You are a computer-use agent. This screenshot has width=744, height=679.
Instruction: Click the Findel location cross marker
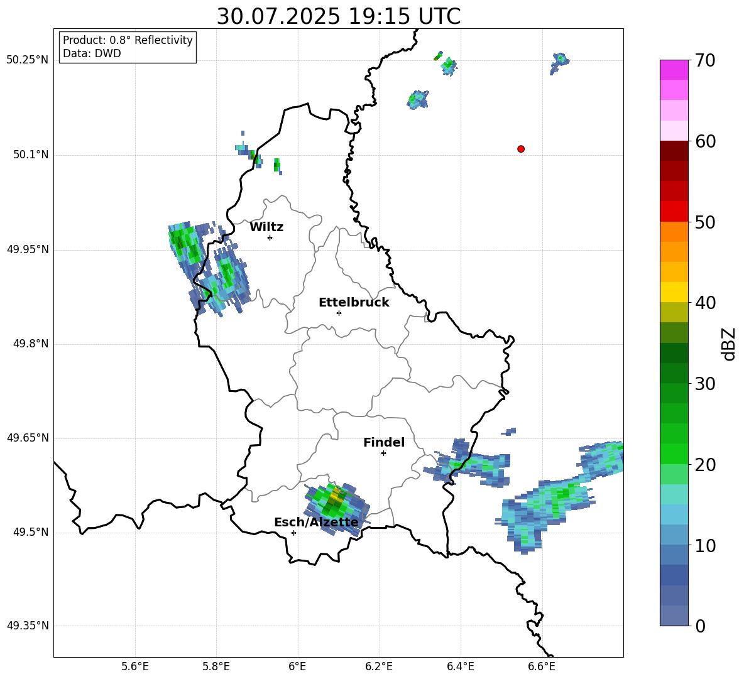383,454
